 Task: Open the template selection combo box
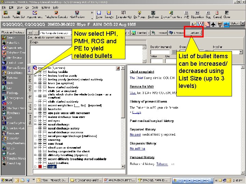[55, 33]
